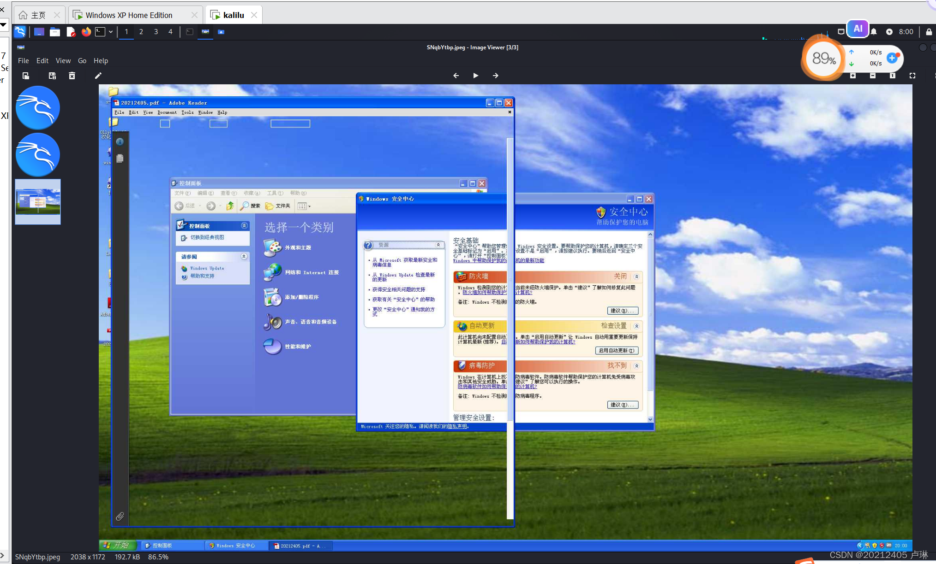Viewport: 936px width, 564px height.
Task: Click the show desktop icon in Kali panel
Action: (39, 32)
